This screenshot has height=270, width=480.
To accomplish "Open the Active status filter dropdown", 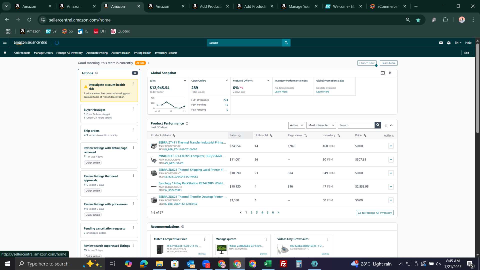I will [296, 125].
